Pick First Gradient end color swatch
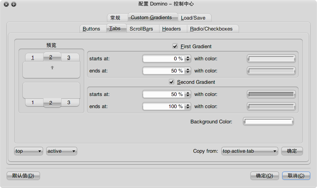This screenshot has height=188, width=317. (x=271, y=71)
